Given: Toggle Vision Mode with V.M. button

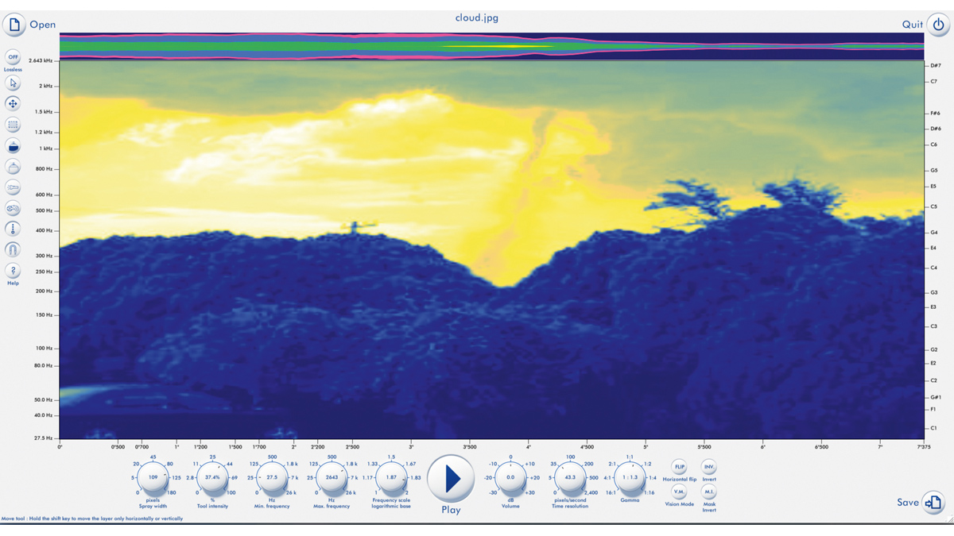Looking at the screenshot, I should (680, 492).
